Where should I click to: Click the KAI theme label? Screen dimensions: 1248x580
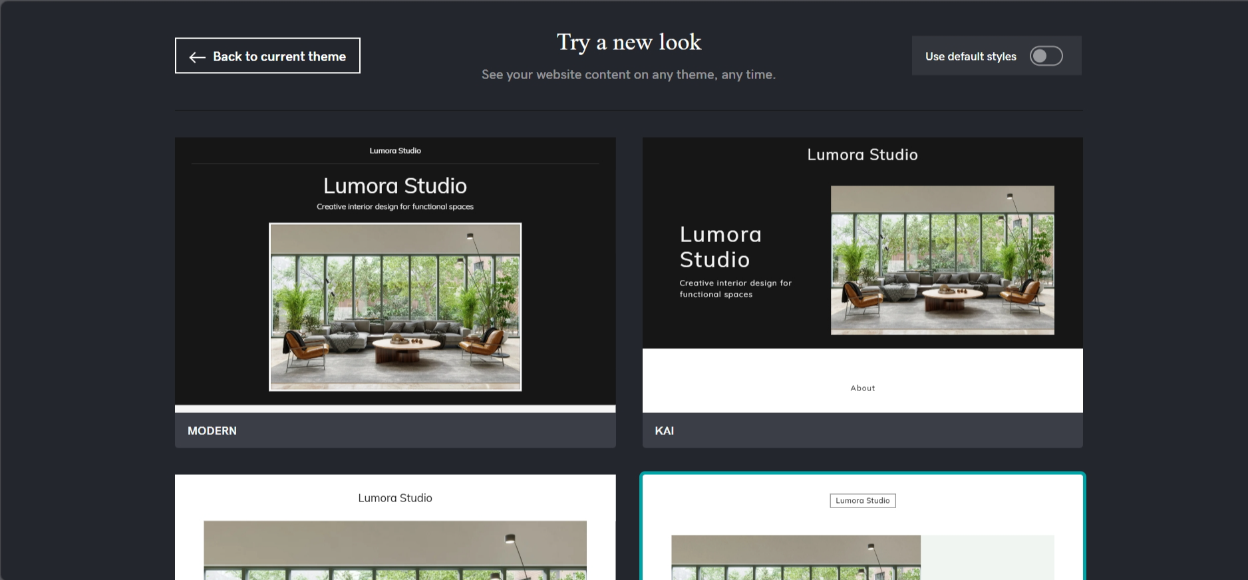(x=665, y=431)
